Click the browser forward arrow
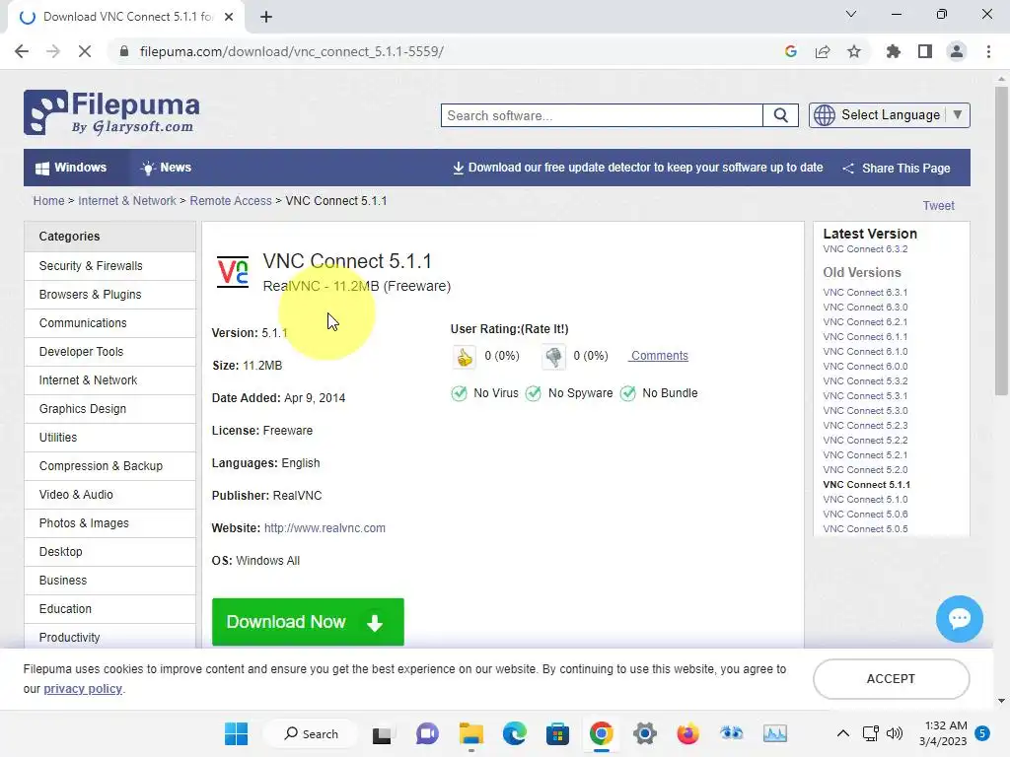 (x=53, y=51)
